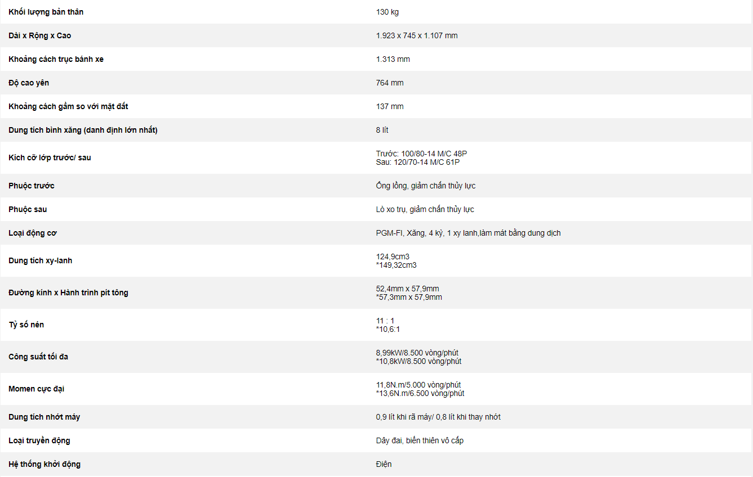753x477 pixels.
Task: Click the 1.923 x 745 x 1.107 mm value
Action: [x=417, y=35]
